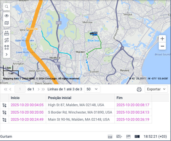Screen dimensions: 171x141
Task: Open messages envelope icon in status bar
Action: point(119,137)
